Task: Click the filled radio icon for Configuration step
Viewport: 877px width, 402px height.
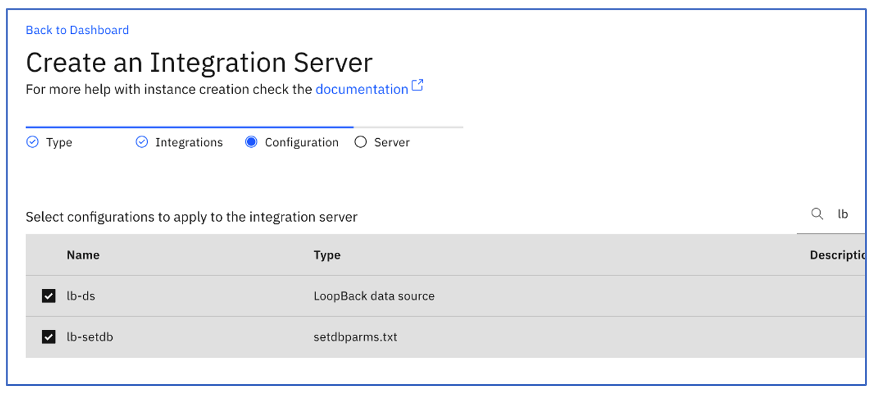Action: pos(251,141)
